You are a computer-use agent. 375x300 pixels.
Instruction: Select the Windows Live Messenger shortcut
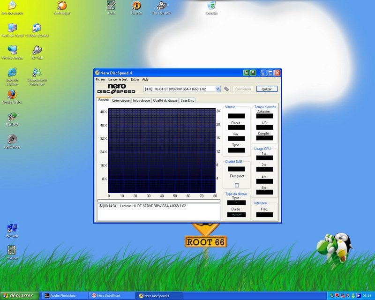[37, 76]
